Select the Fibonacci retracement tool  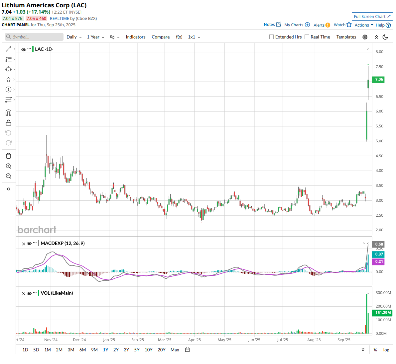point(8,59)
